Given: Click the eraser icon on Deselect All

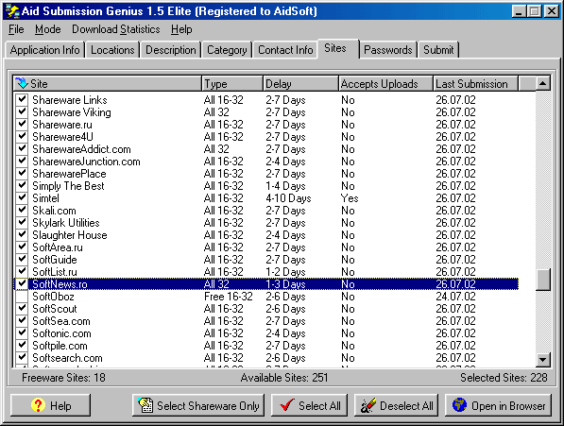Looking at the screenshot, I should coord(368,405).
